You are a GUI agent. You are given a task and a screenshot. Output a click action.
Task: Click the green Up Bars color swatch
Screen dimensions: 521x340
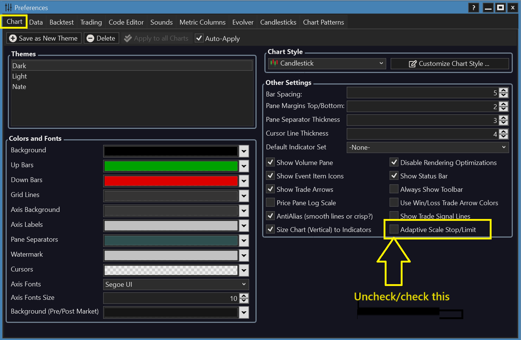171,166
